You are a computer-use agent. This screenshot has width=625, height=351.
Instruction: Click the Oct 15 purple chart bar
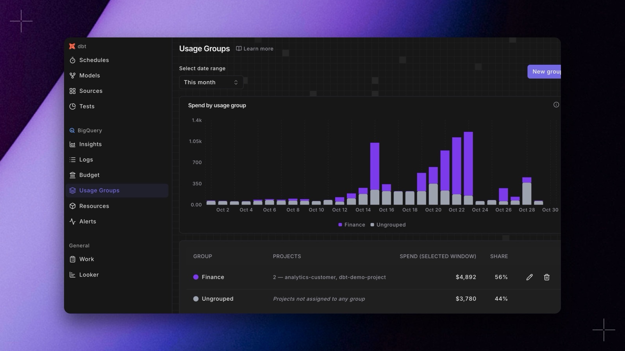(x=375, y=166)
